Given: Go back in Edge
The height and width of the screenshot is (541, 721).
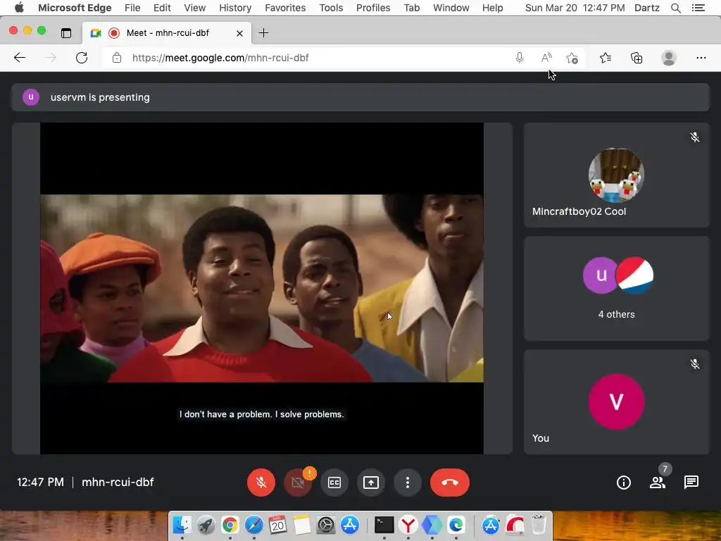Looking at the screenshot, I should [x=19, y=58].
